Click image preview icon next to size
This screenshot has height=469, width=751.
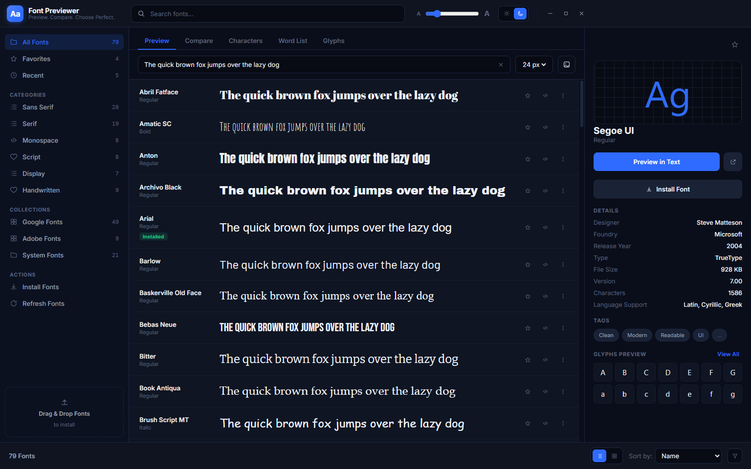click(x=567, y=64)
